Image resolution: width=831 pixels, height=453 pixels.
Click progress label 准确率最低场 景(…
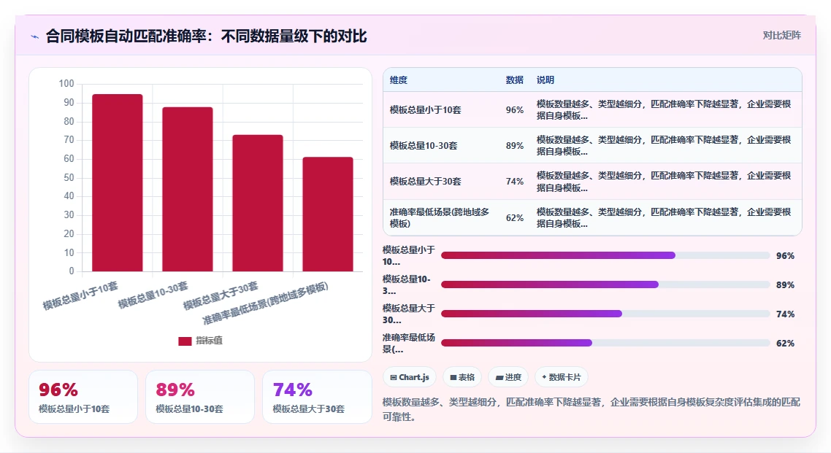point(409,343)
